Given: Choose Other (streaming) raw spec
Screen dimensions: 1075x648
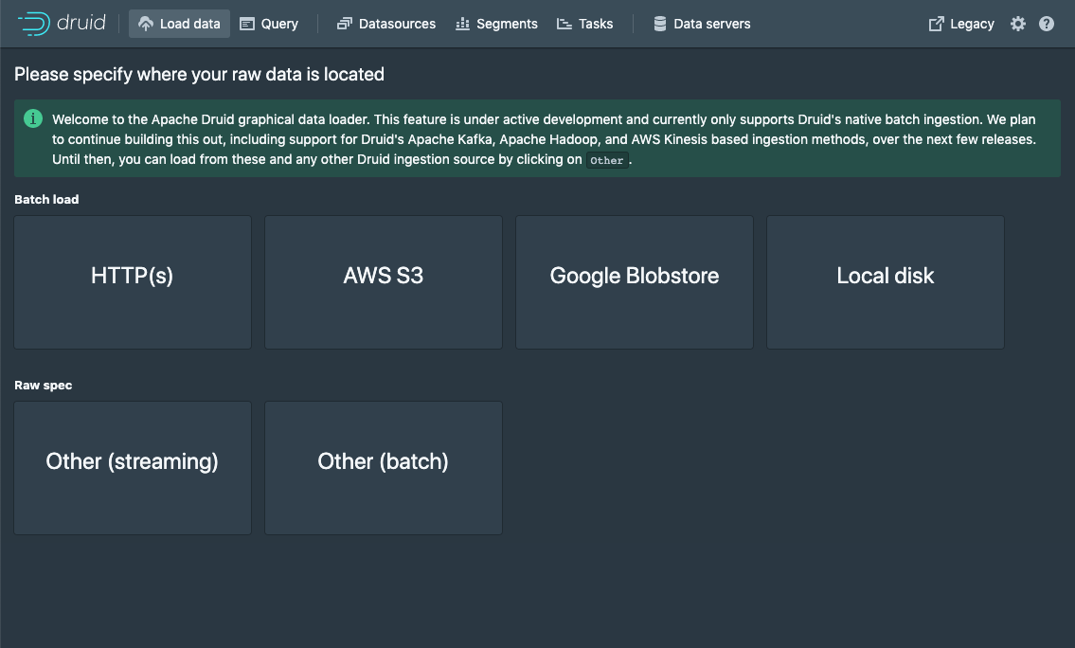Looking at the screenshot, I should coord(133,467).
